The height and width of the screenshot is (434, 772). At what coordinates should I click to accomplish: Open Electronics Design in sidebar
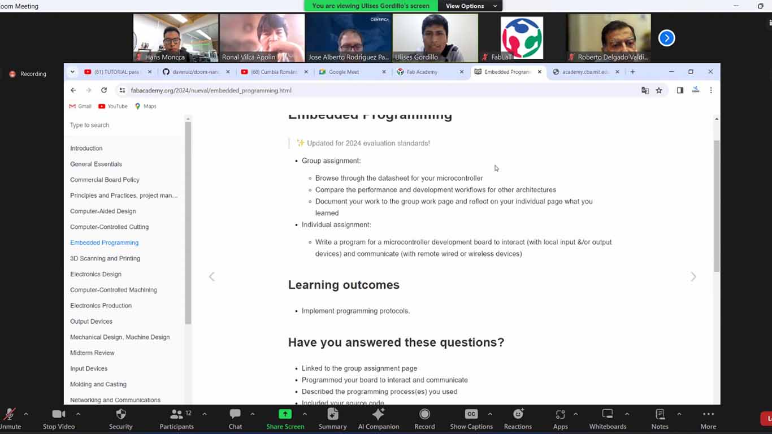point(96,274)
